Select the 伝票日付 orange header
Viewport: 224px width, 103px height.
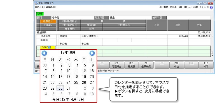(48, 21)
